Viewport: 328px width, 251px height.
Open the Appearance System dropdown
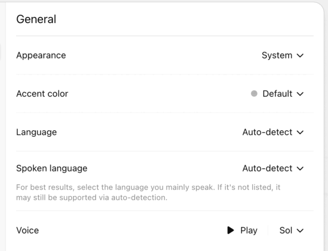click(283, 55)
